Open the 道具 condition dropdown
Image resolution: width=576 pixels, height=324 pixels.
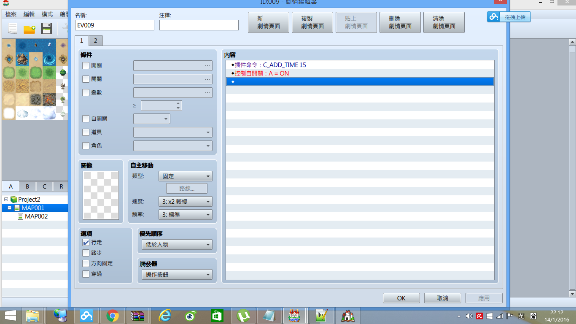point(173,132)
